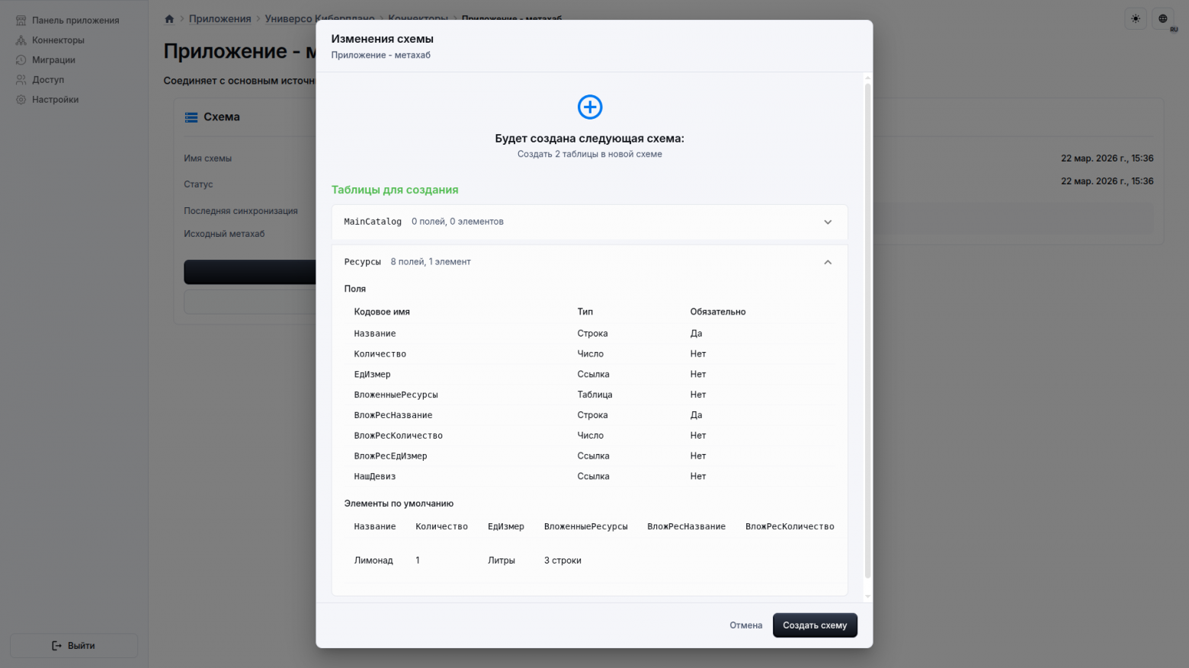Click the logout arrow icon
The height and width of the screenshot is (668, 1189).
(57, 646)
